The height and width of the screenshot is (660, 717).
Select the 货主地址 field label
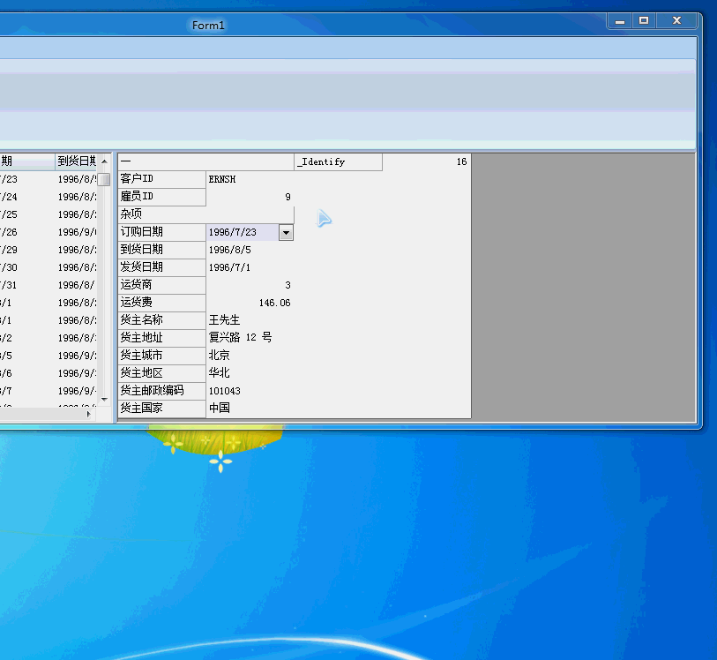click(162, 338)
